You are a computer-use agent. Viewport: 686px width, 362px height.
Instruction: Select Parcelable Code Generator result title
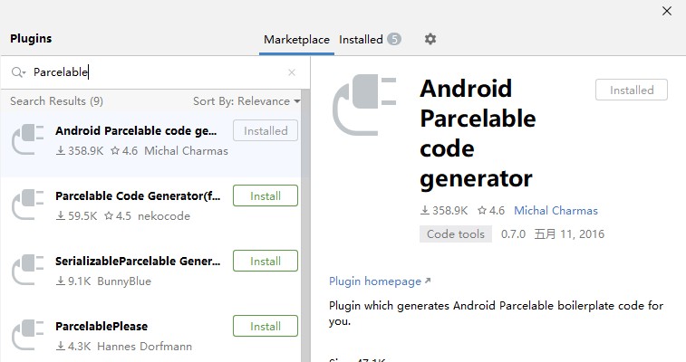coord(138,196)
